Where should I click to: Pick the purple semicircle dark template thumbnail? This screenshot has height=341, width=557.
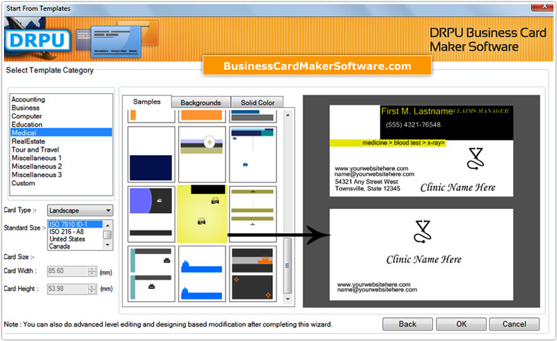coord(151,214)
